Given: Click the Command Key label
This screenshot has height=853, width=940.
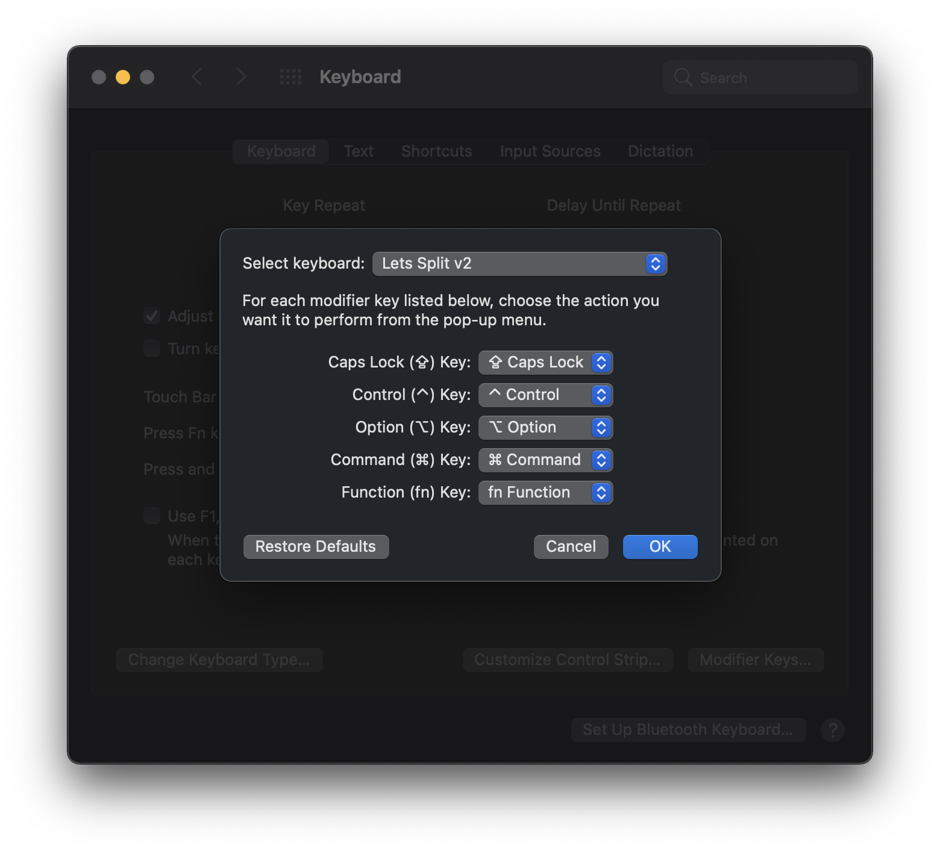Looking at the screenshot, I should [x=401, y=460].
